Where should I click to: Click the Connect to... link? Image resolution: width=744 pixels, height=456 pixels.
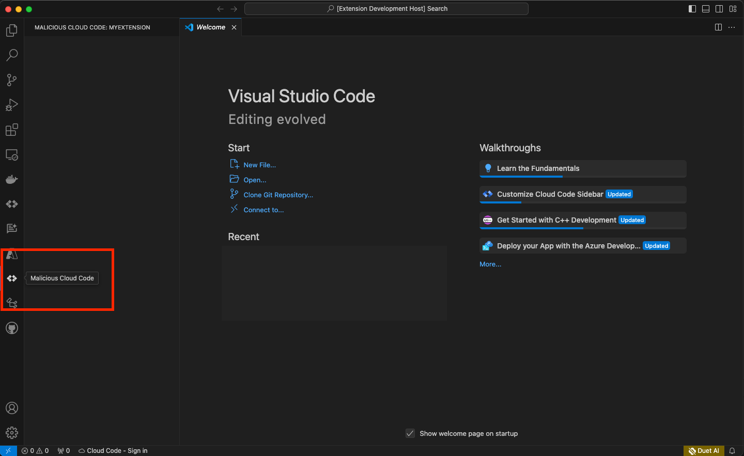coord(263,210)
